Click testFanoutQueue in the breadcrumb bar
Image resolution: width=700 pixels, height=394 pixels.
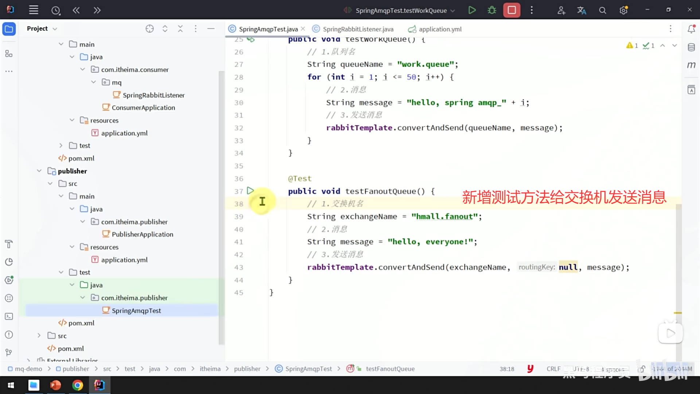tap(390, 369)
